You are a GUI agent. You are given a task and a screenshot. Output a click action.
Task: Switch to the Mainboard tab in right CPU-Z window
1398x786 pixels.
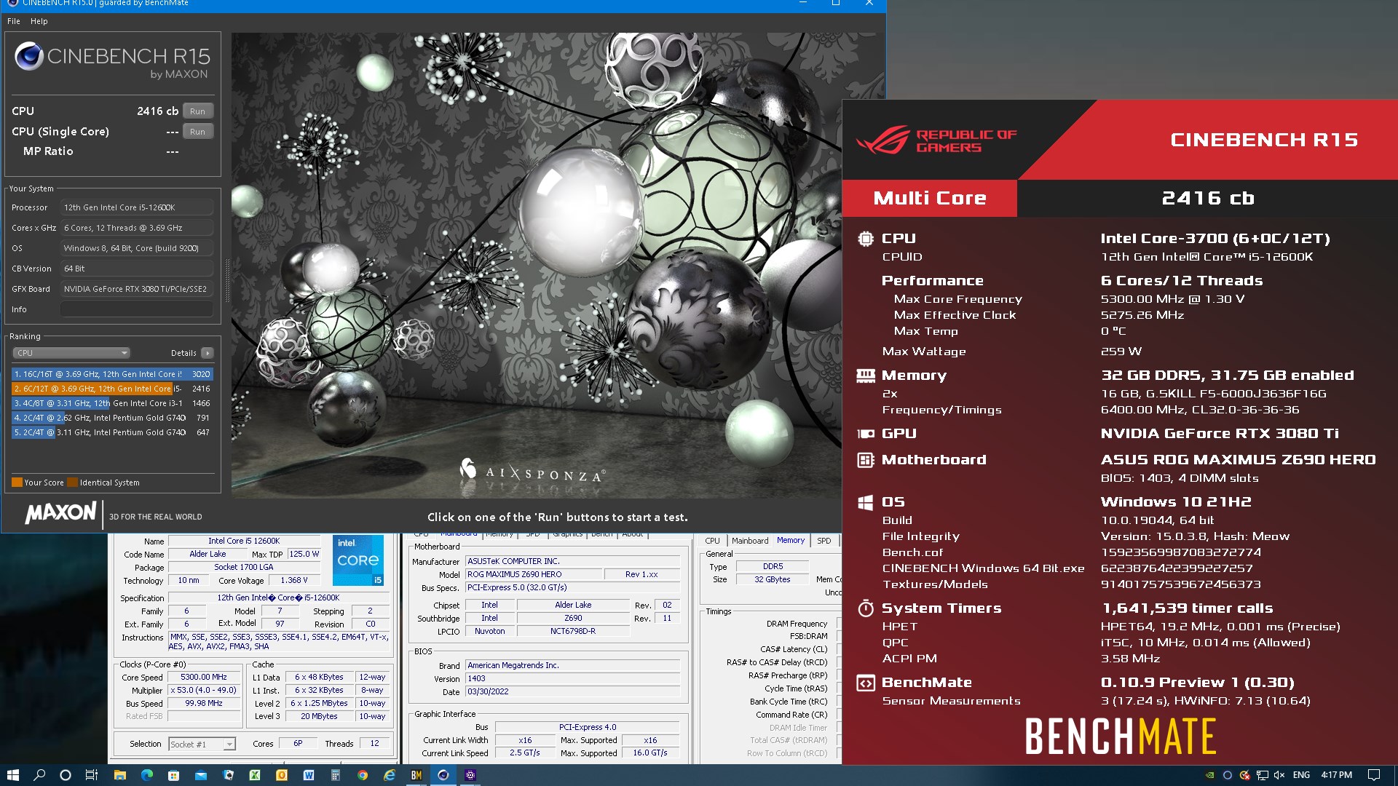(750, 541)
